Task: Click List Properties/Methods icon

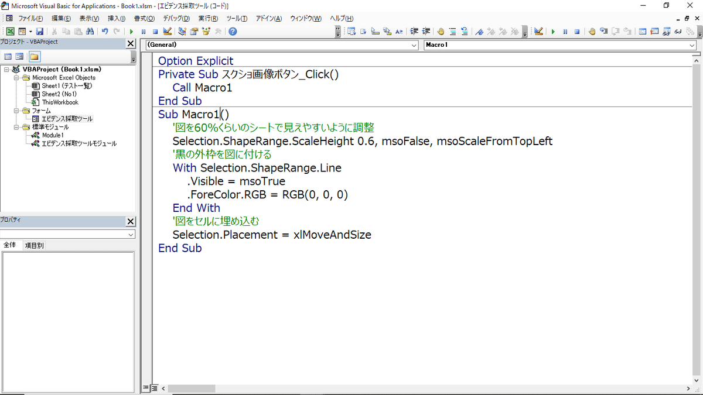Action: click(352, 32)
